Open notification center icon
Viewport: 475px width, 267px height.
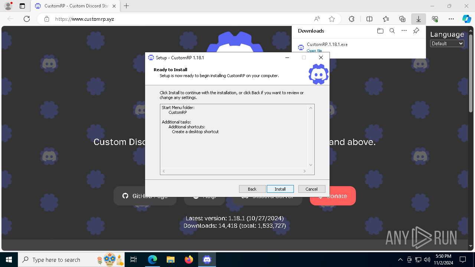(x=463, y=260)
